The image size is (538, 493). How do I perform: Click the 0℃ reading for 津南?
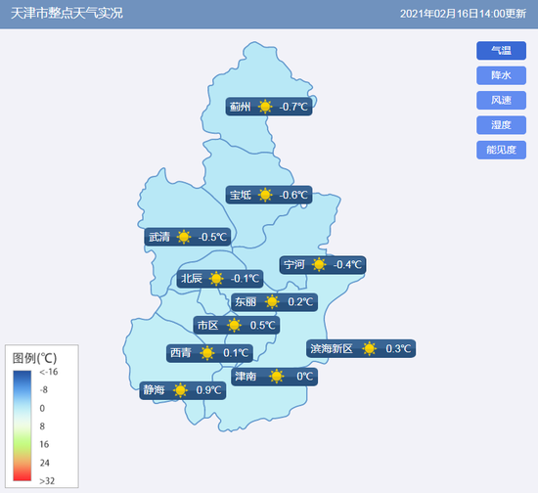pyautogui.click(x=304, y=377)
